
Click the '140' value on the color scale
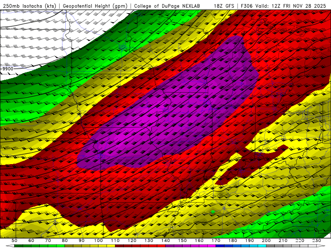(x=165, y=241)
